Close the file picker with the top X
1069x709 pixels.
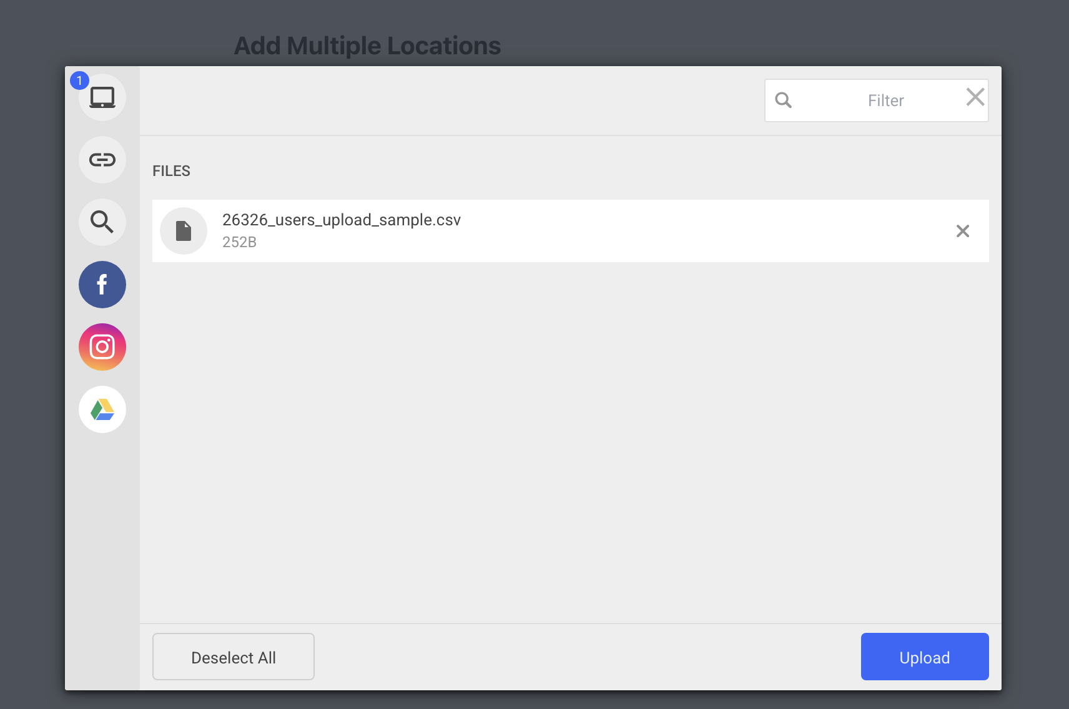click(x=975, y=97)
